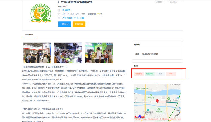Image resolution: width=211 pixels, height=122 pixels.
Task: Click the location pin icon beside 广交会展馆
Action: 59,18
